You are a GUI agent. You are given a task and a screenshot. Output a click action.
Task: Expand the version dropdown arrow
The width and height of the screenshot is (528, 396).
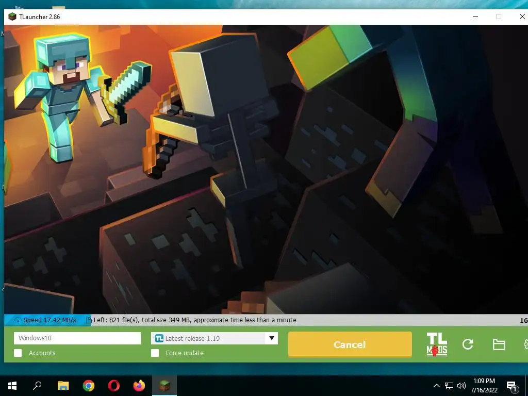[271, 338]
